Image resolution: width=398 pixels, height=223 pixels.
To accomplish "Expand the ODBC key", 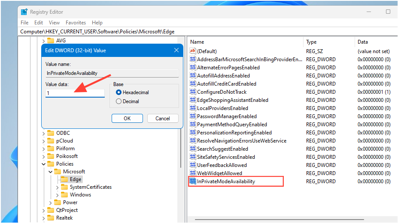I will [43, 133].
